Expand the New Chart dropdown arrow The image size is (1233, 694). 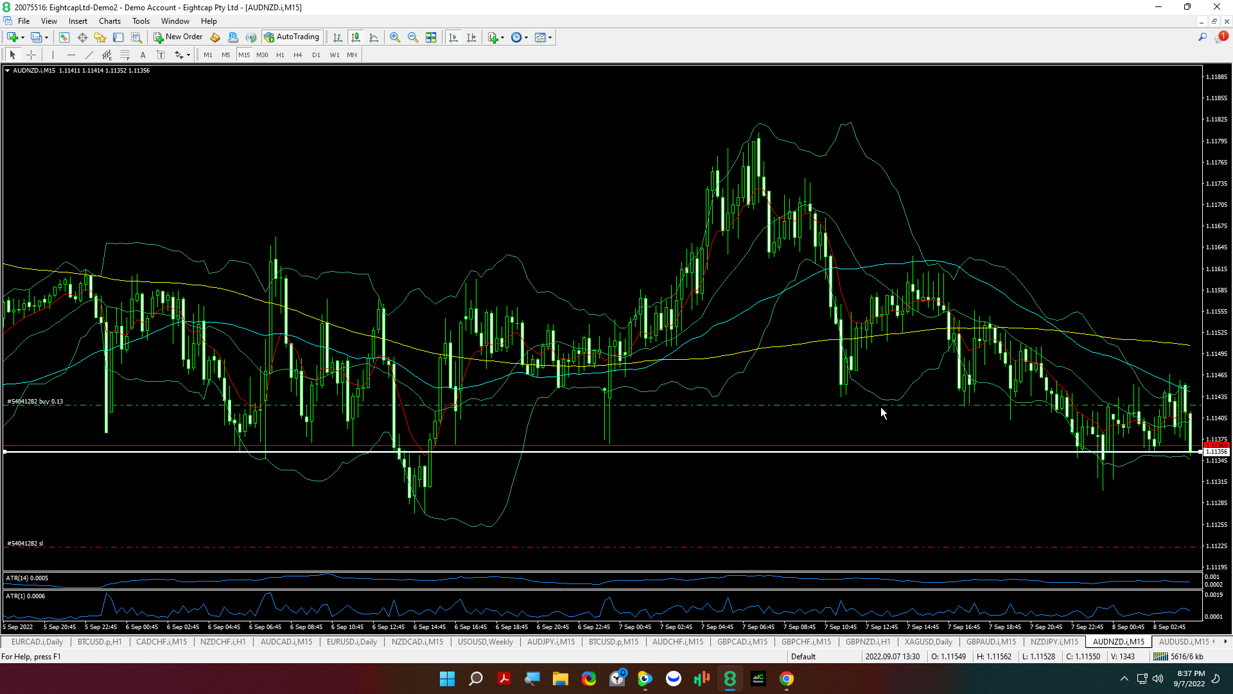pyautogui.click(x=22, y=38)
